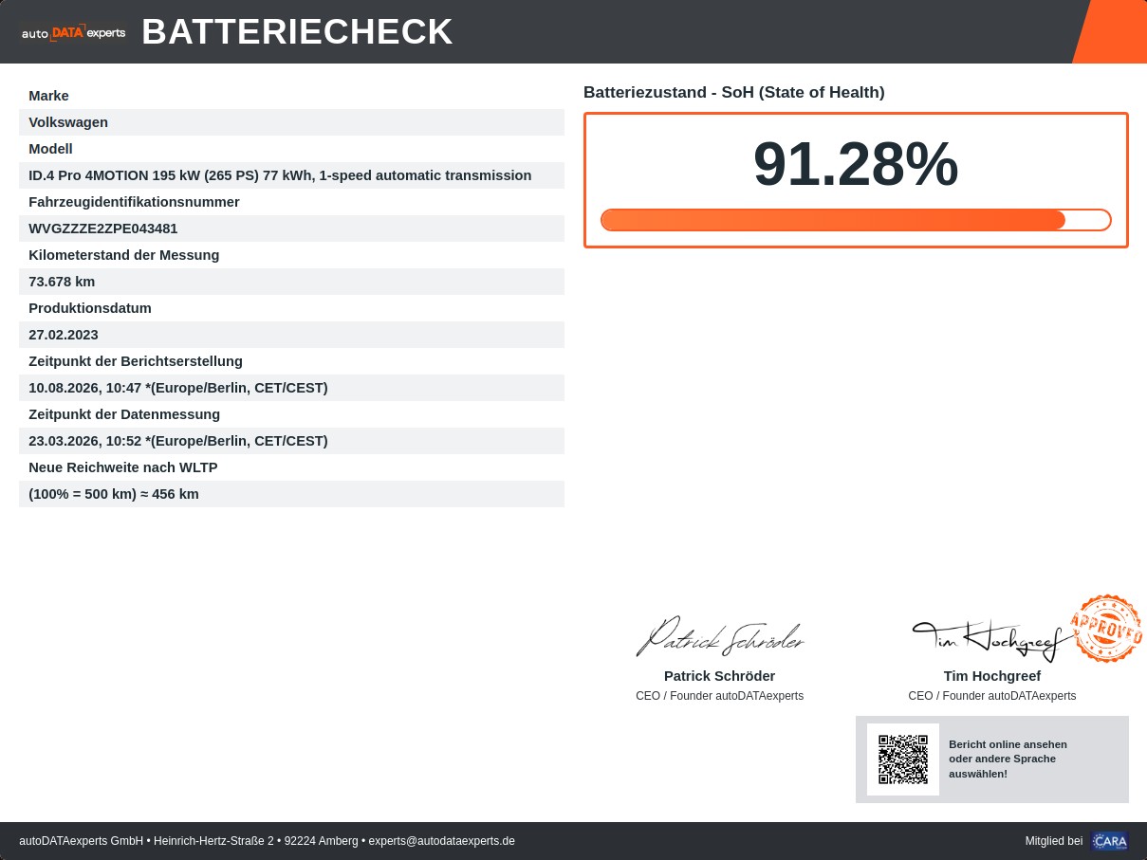Viewport: 1147px width, 860px height.
Task: Click Patrick Schröder's signature
Action: pos(719,637)
